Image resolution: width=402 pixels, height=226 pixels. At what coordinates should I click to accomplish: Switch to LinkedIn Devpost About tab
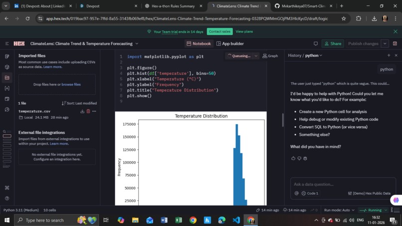[43, 5]
